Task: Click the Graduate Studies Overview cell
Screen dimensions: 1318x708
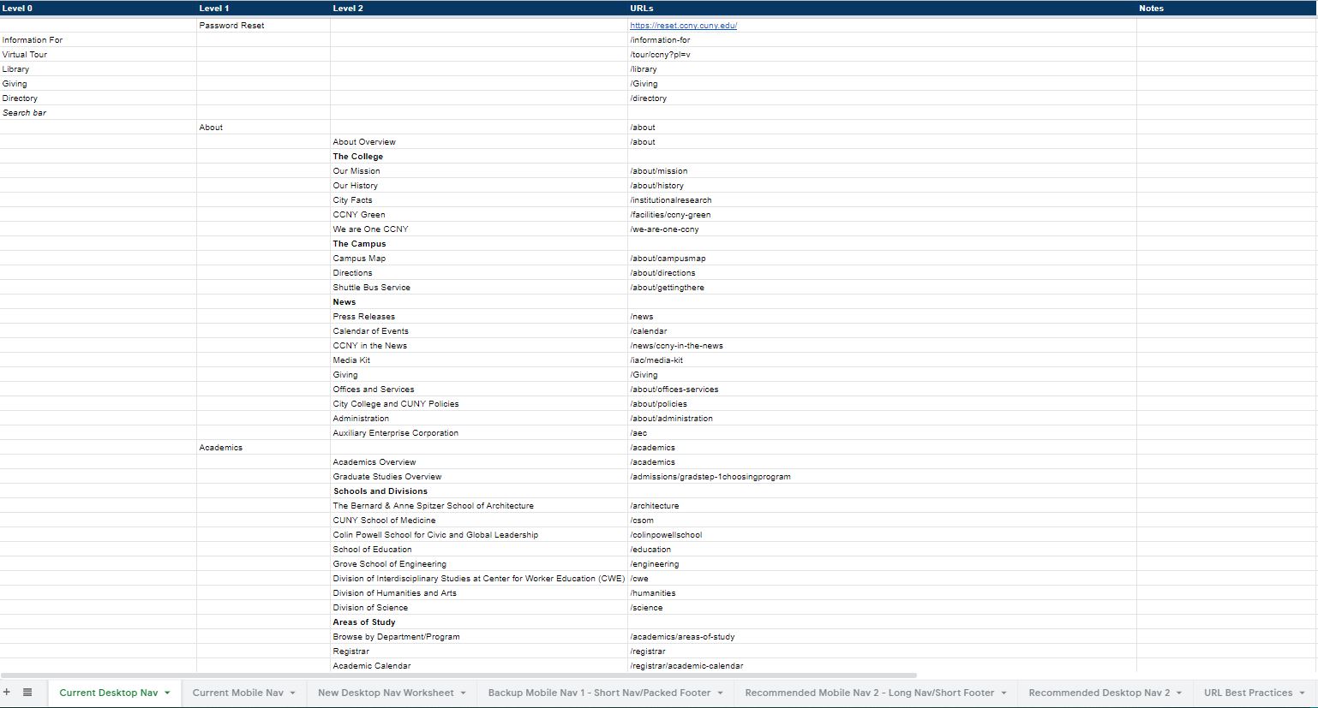Action: 479,477
